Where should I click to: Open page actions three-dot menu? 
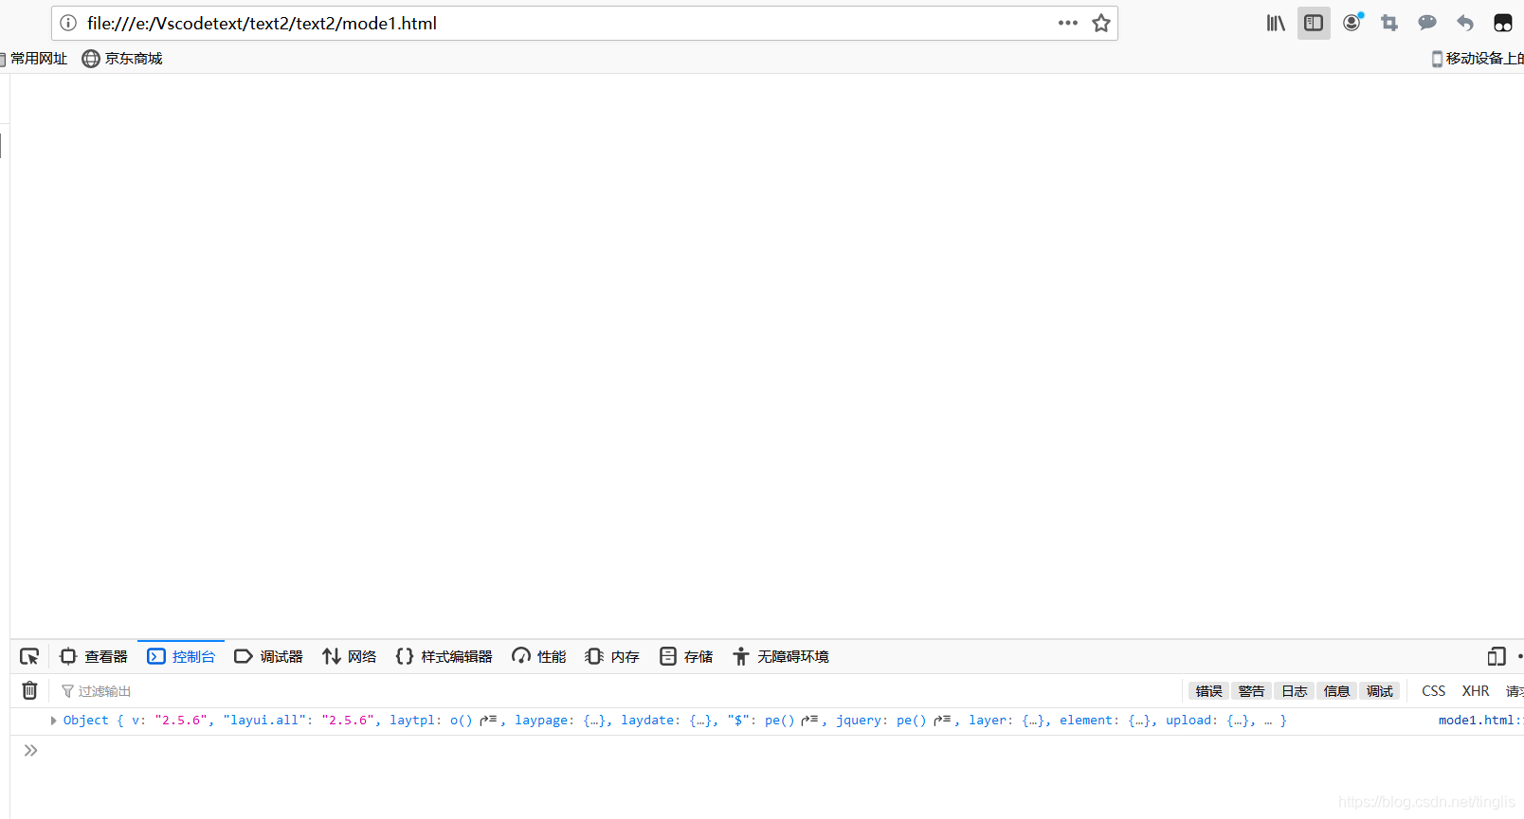pyautogui.click(x=1068, y=23)
